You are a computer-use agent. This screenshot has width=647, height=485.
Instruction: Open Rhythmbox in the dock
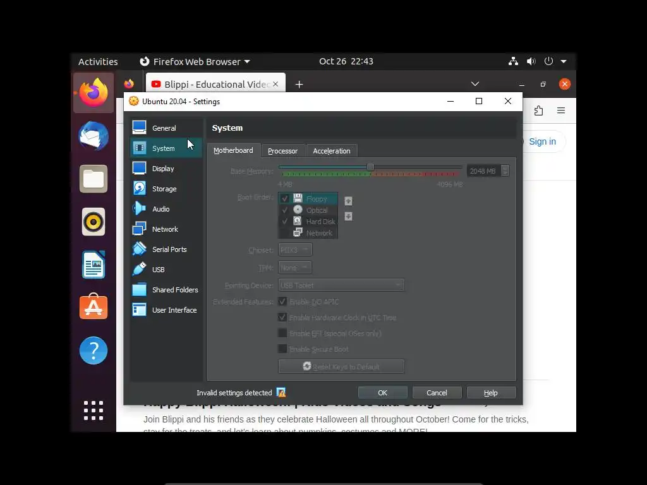click(94, 222)
